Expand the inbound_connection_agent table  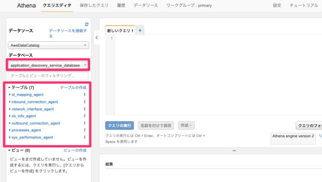(x=10, y=102)
